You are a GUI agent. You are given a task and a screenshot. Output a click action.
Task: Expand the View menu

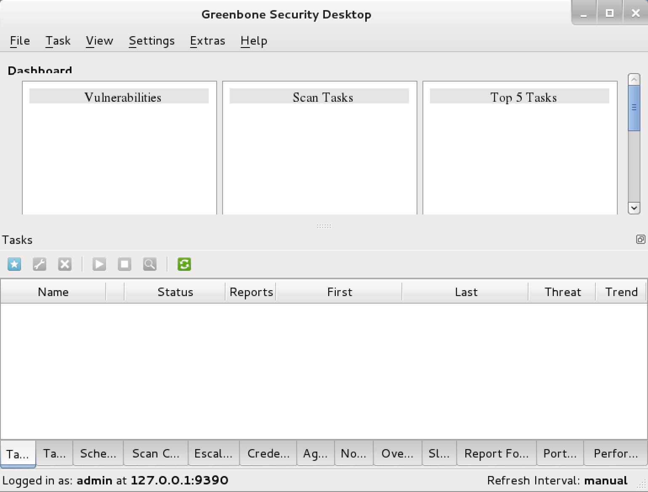(99, 41)
